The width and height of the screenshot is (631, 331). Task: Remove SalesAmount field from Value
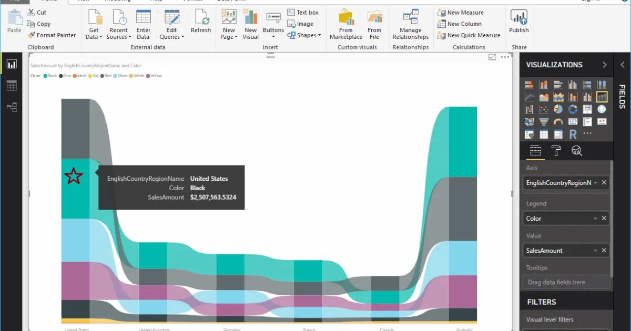[604, 251]
